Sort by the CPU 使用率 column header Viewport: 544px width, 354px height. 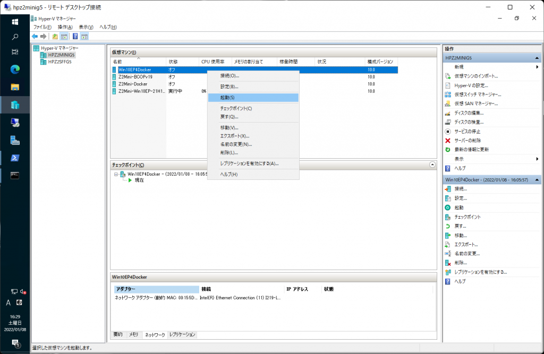coord(215,62)
